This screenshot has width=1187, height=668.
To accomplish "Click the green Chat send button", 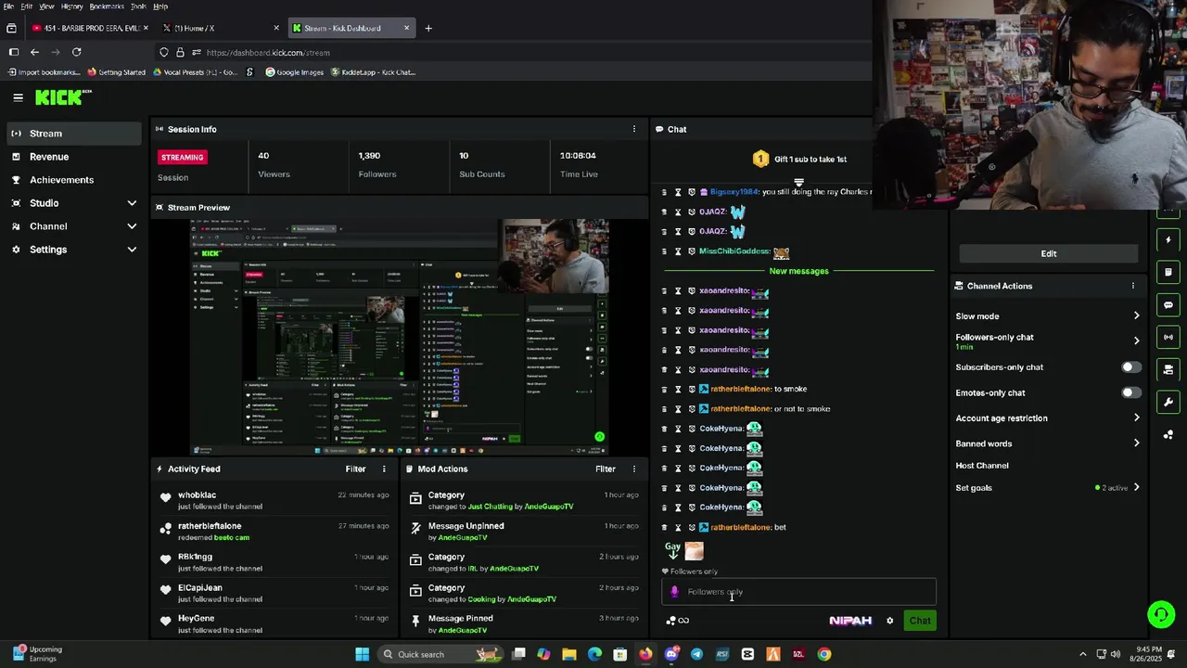I will click(x=920, y=621).
